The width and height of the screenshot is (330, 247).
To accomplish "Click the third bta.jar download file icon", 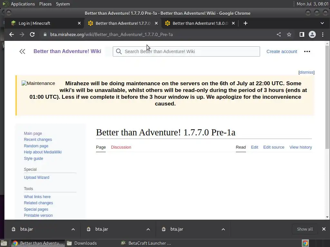I will click(x=164, y=229).
